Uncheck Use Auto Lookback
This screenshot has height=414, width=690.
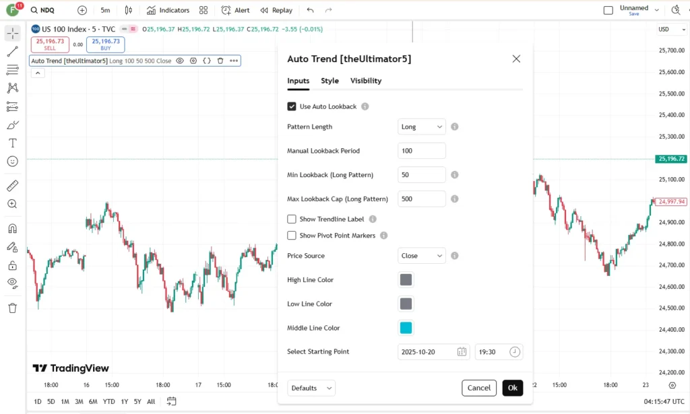[292, 106]
